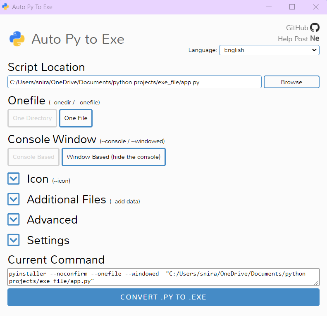
Task: Click the Python logo next to the app title
Action: [x=17, y=39]
